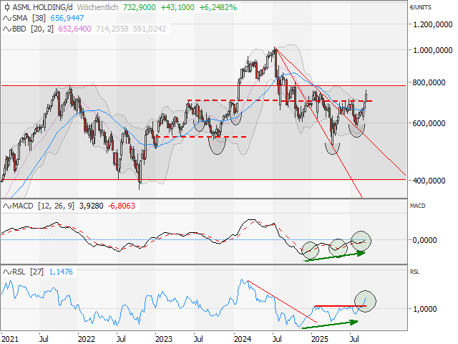Click the Jul label after 2021
This screenshot has width=458, height=344.
click(44, 339)
